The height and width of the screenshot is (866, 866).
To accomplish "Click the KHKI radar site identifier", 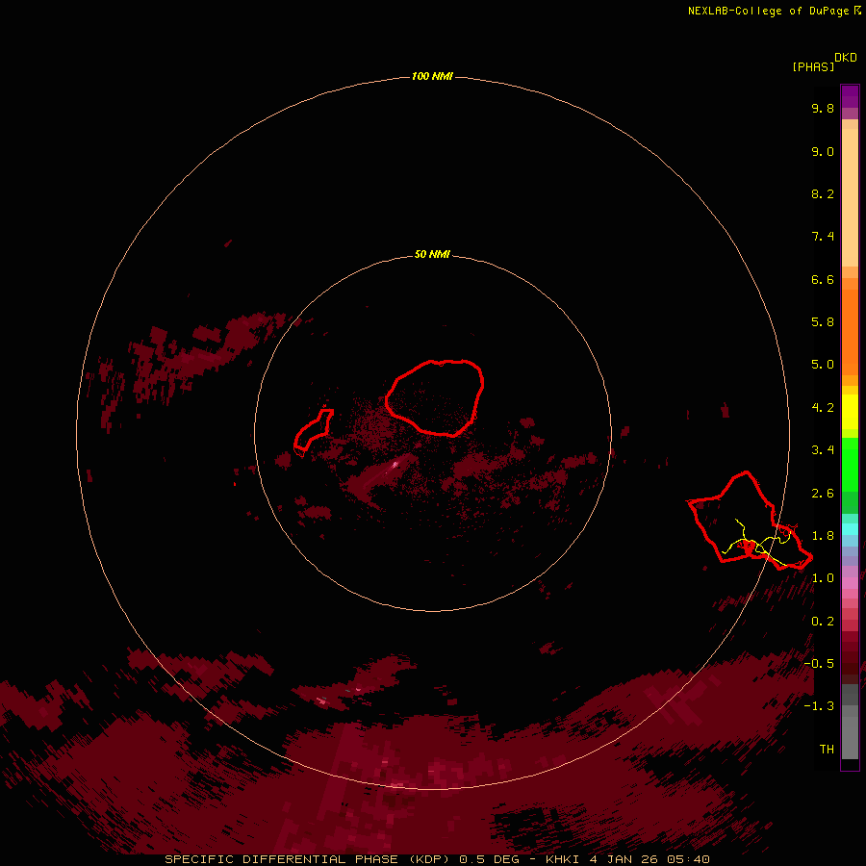I will 562,859.
